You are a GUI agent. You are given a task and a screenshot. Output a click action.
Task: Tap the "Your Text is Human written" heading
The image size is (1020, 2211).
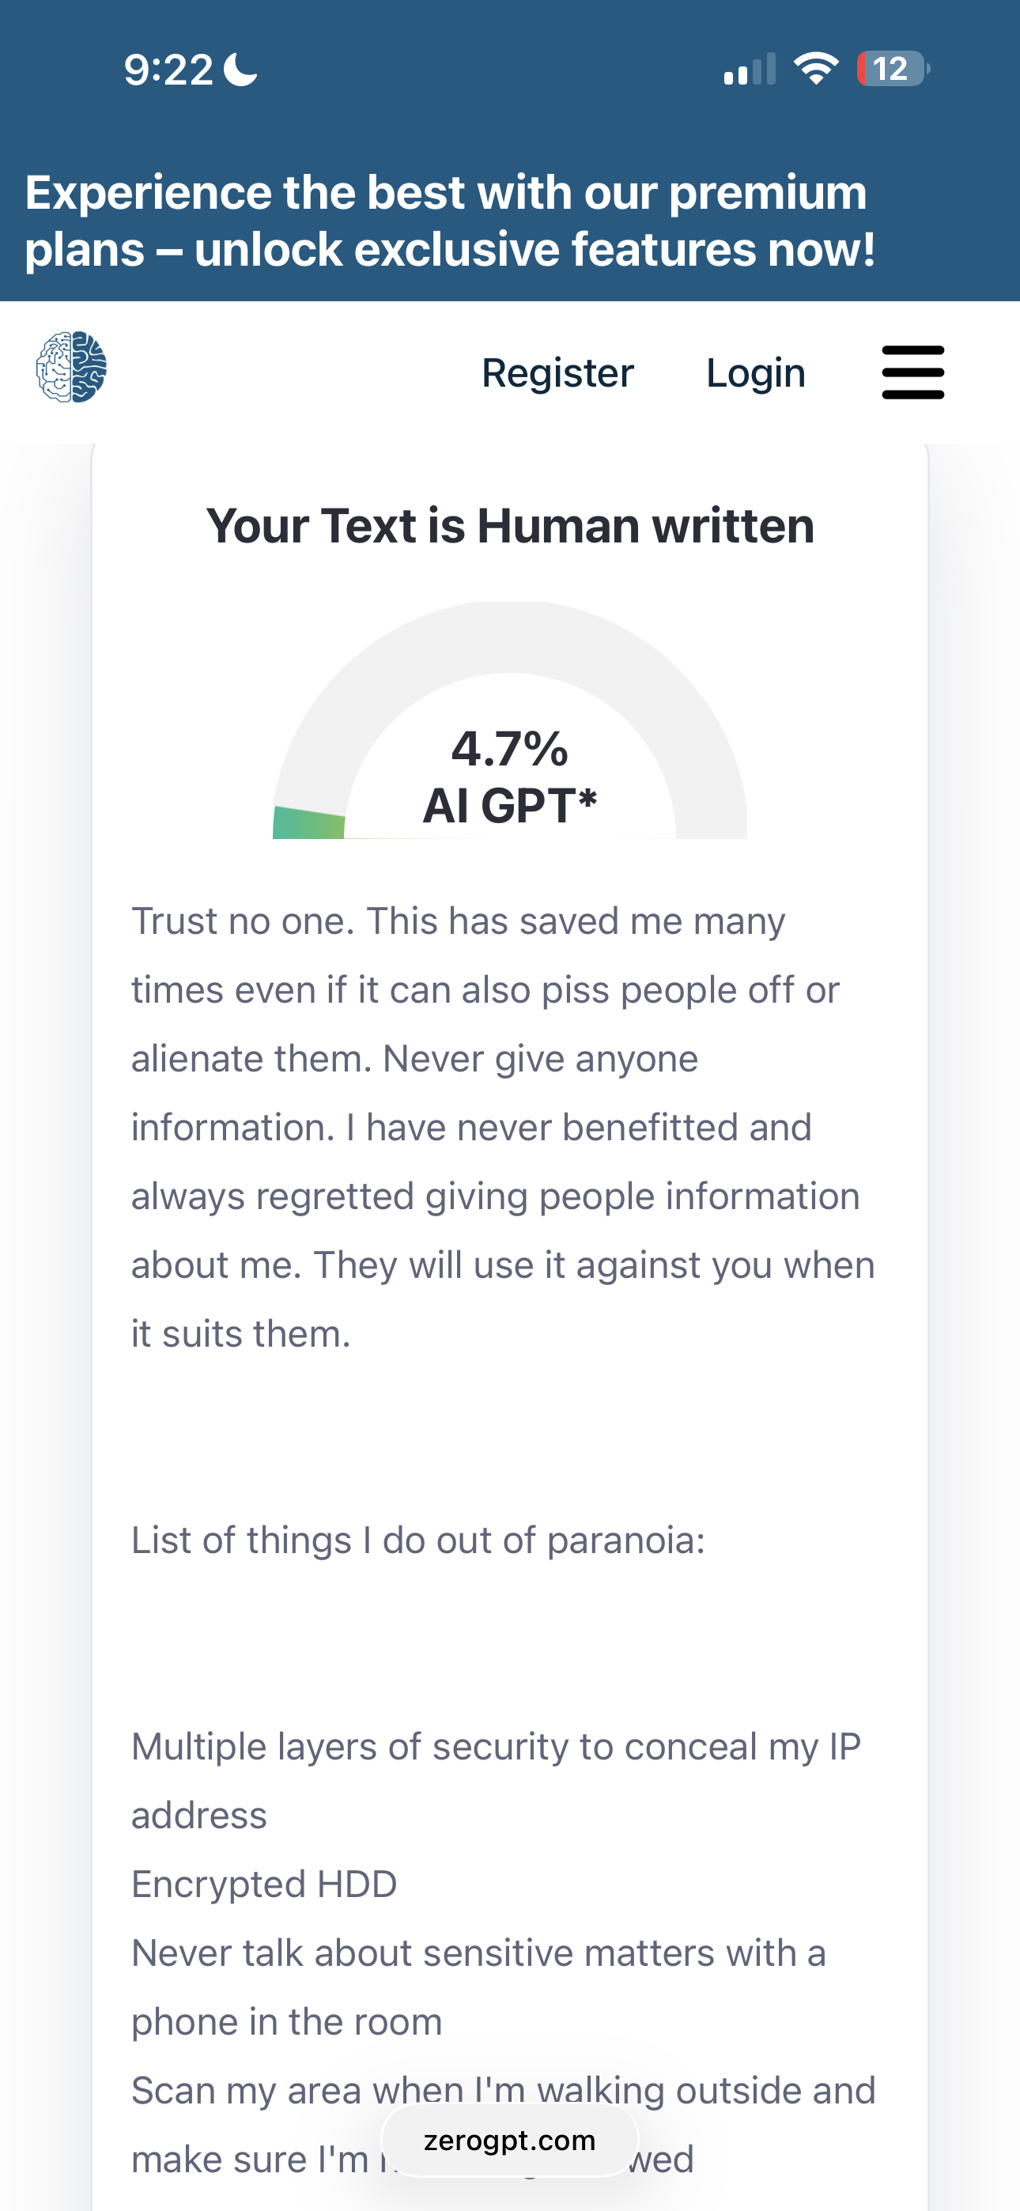tap(510, 525)
